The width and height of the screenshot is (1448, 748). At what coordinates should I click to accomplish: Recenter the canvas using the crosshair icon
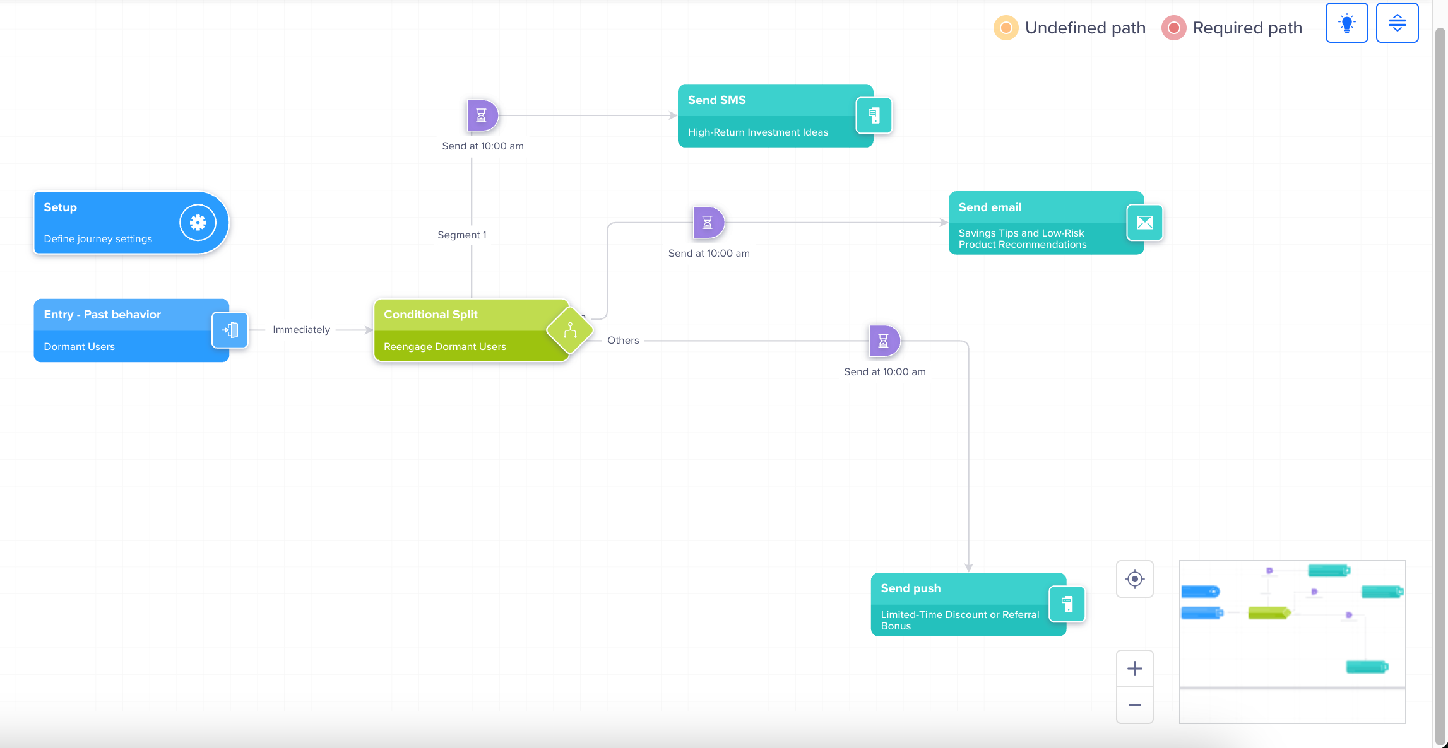tap(1134, 578)
